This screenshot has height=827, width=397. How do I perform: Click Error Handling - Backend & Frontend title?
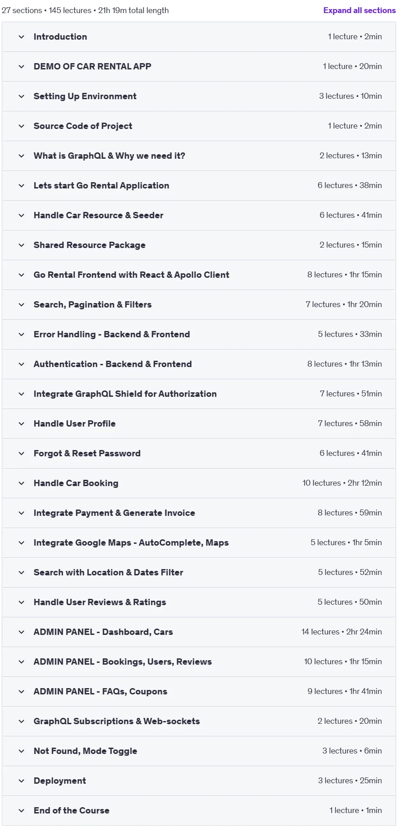tap(112, 334)
